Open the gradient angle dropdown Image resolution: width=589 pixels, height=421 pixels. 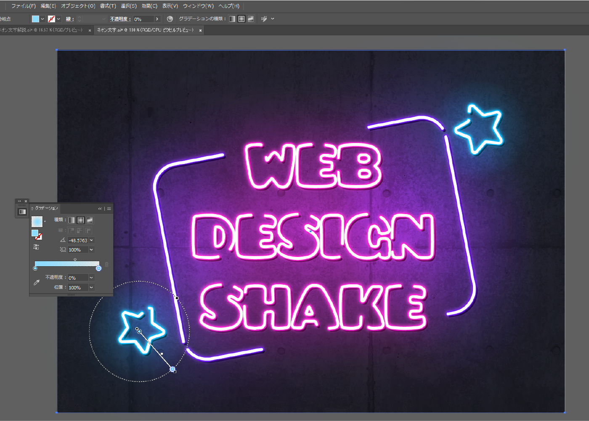(91, 241)
